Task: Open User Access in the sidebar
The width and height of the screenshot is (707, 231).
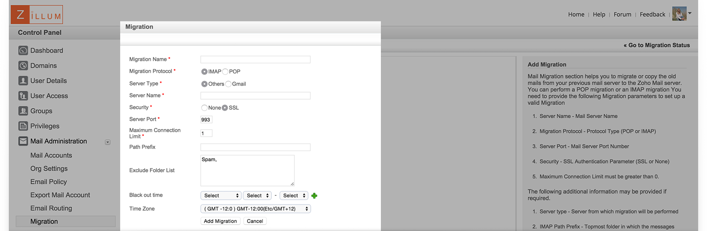Action: point(49,96)
